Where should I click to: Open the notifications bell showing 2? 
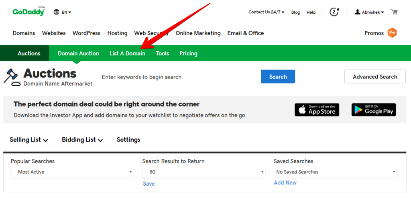click(334, 12)
